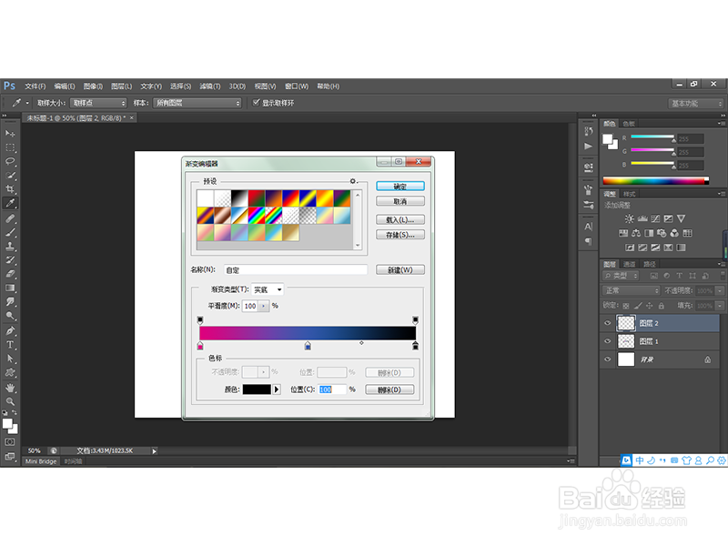Screen dimensions: 728x546
Task: Select the Rectangular Marquee tool
Action: tap(10, 147)
